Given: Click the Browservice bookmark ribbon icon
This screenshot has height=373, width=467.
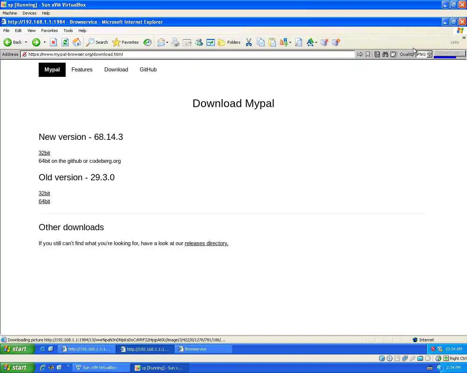Looking at the screenshot, I should coord(368,54).
